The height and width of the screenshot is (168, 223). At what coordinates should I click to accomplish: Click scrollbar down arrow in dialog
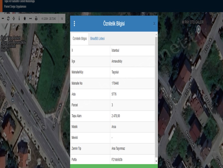(x=156, y=161)
